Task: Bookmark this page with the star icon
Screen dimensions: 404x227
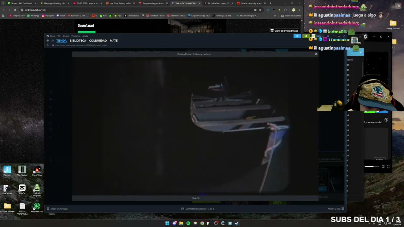Action: pos(260,10)
